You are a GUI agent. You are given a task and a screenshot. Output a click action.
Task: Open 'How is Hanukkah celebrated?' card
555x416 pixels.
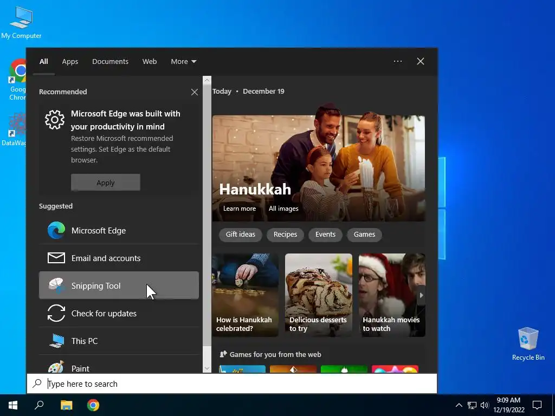pos(245,295)
